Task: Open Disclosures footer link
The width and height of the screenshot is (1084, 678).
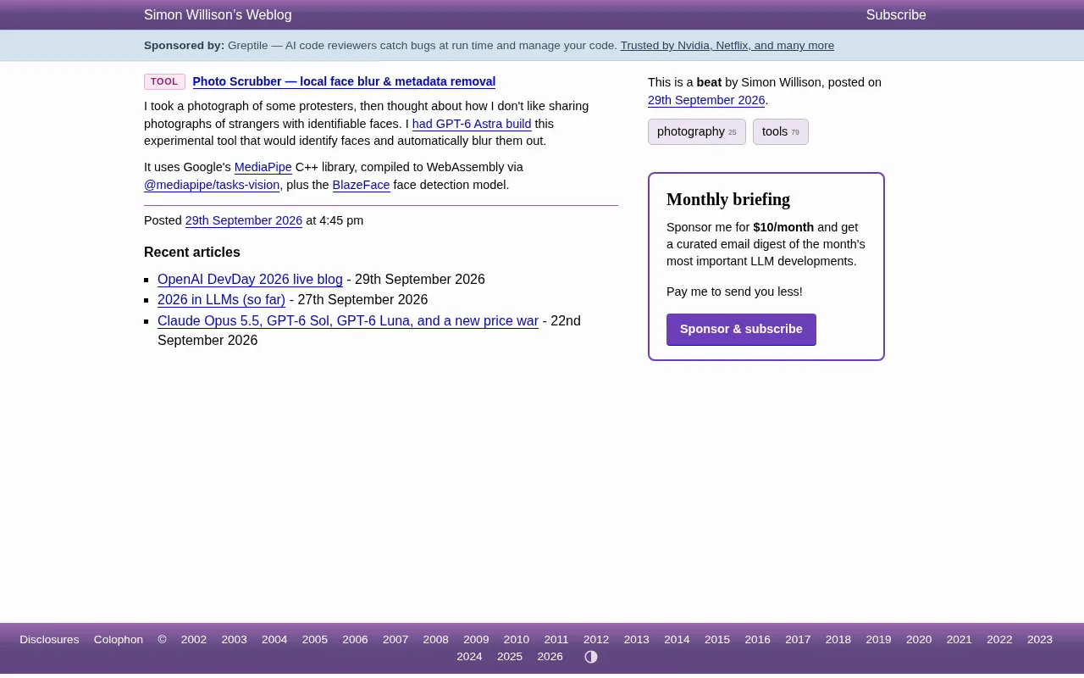Action: click(x=49, y=640)
